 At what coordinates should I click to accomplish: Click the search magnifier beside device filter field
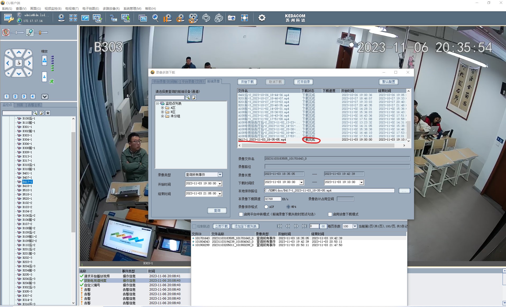point(35,113)
